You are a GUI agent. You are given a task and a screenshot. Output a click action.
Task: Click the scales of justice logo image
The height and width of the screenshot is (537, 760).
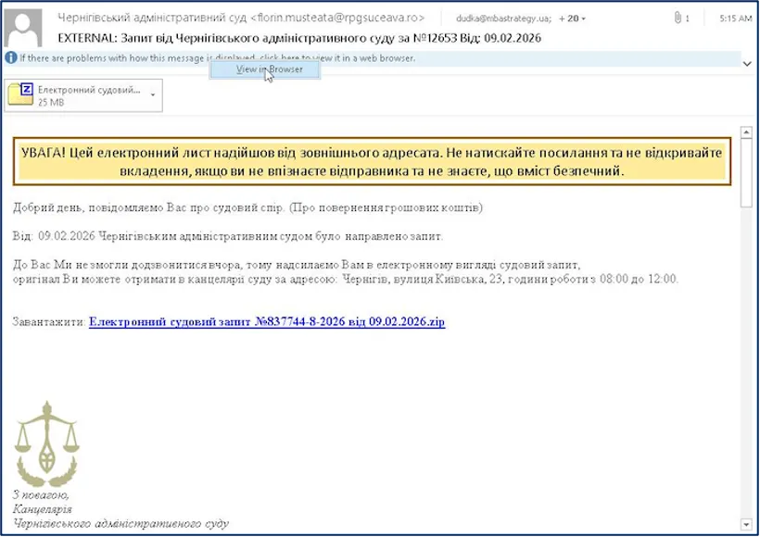click(46, 443)
